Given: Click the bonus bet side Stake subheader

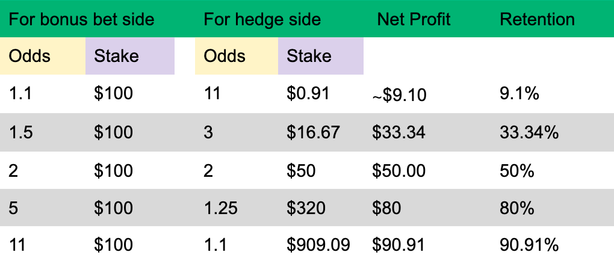Looking at the screenshot, I should pos(116,56).
